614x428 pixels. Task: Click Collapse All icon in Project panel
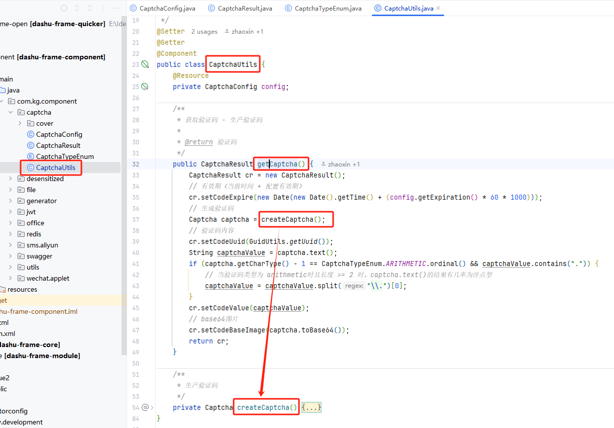coord(90,8)
